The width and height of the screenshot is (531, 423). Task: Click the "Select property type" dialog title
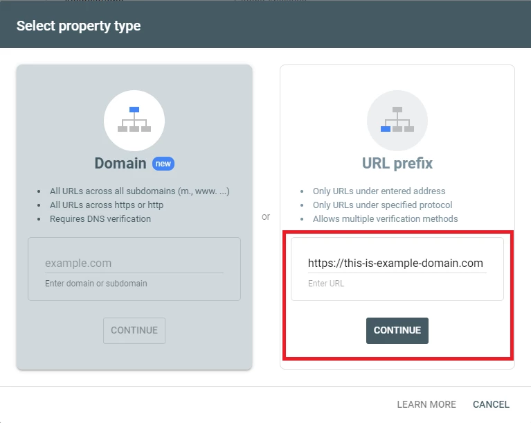[x=78, y=26]
